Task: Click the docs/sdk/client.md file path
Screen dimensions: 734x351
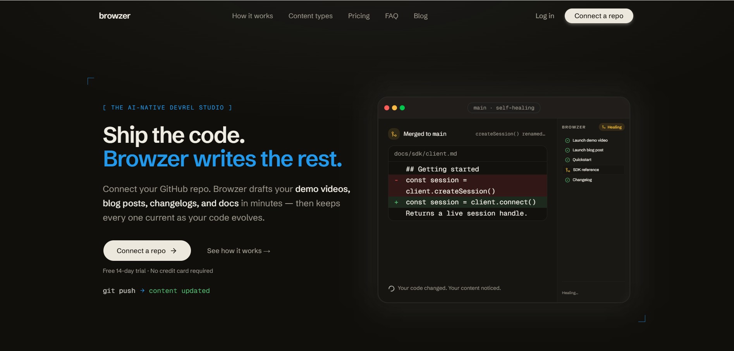Action: [x=425, y=154]
